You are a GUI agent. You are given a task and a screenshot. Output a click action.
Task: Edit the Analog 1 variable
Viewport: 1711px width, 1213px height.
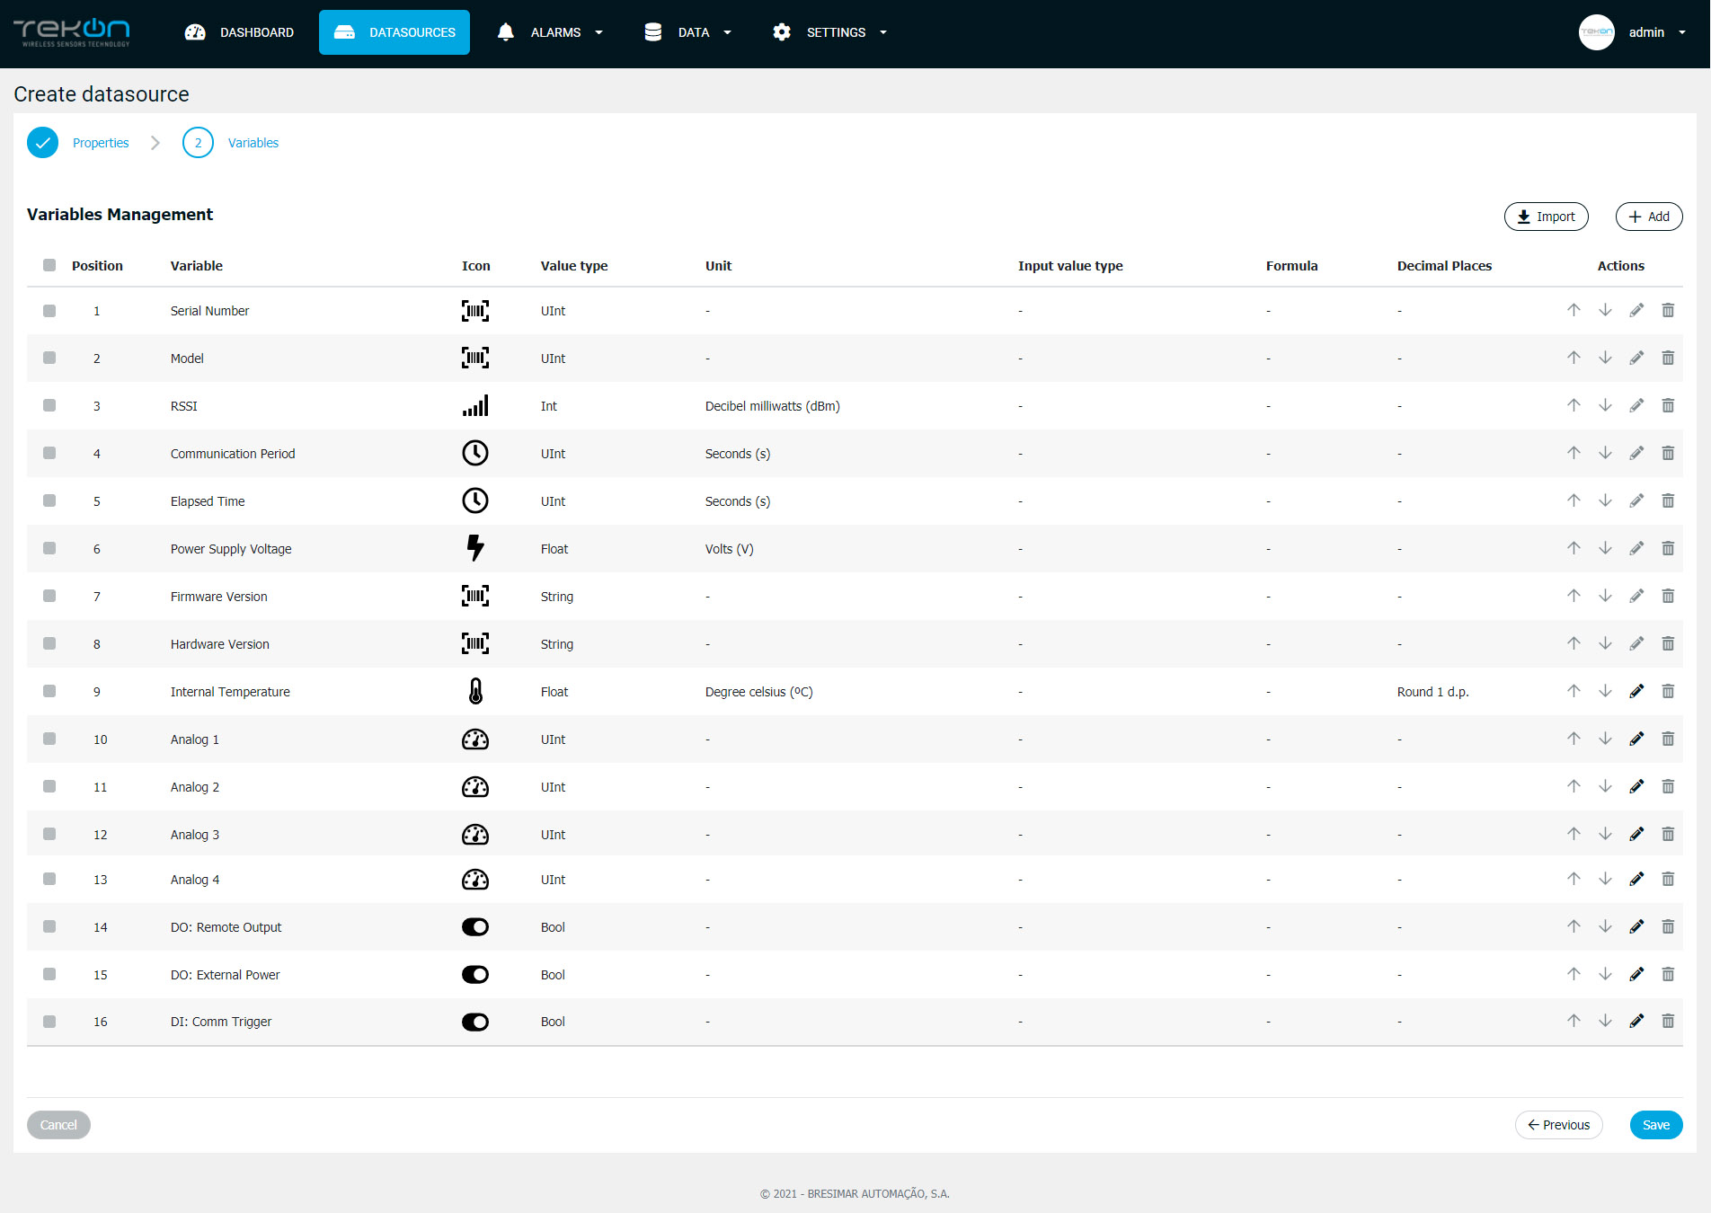[1636, 739]
